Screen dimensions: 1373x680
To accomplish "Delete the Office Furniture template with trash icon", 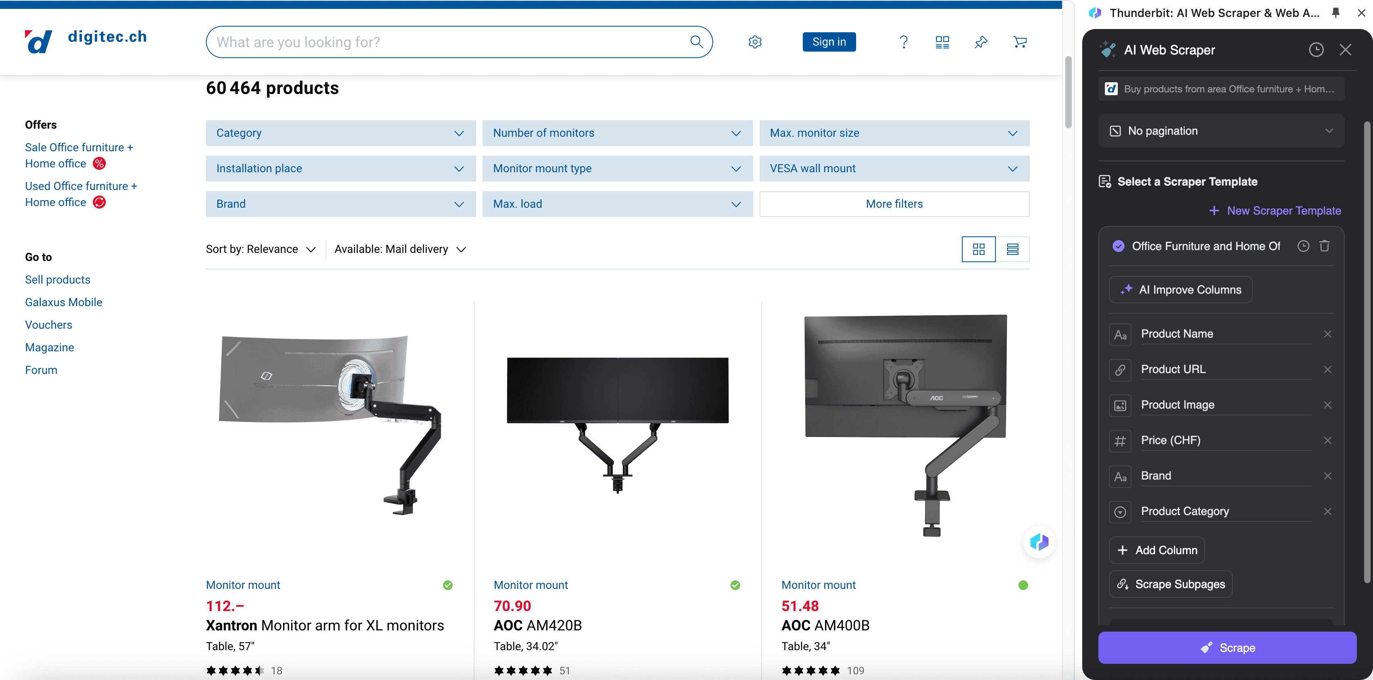I will (x=1325, y=246).
